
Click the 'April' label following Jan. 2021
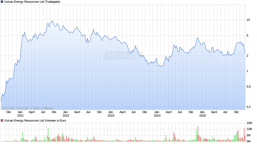tap(32, 112)
